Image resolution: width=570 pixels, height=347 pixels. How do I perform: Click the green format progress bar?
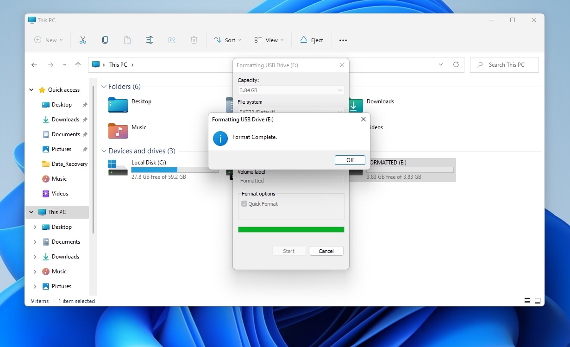click(x=291, y=230)
